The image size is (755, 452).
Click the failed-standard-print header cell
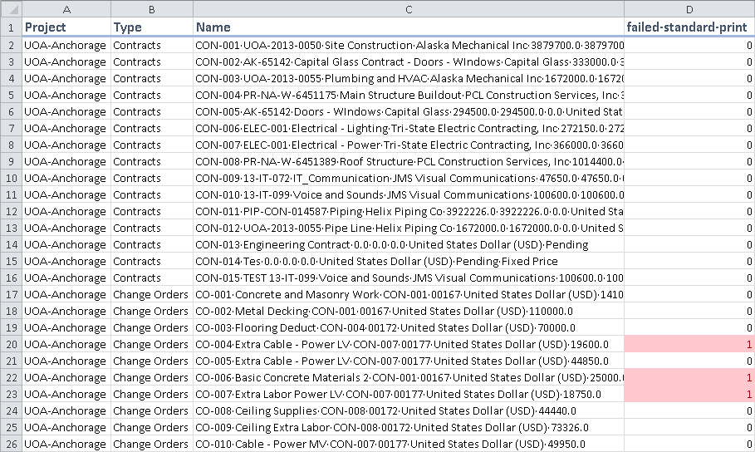tap(689, 27)
